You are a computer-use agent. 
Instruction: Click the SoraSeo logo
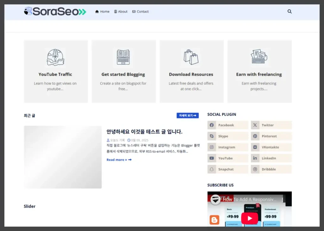[55, 11]
